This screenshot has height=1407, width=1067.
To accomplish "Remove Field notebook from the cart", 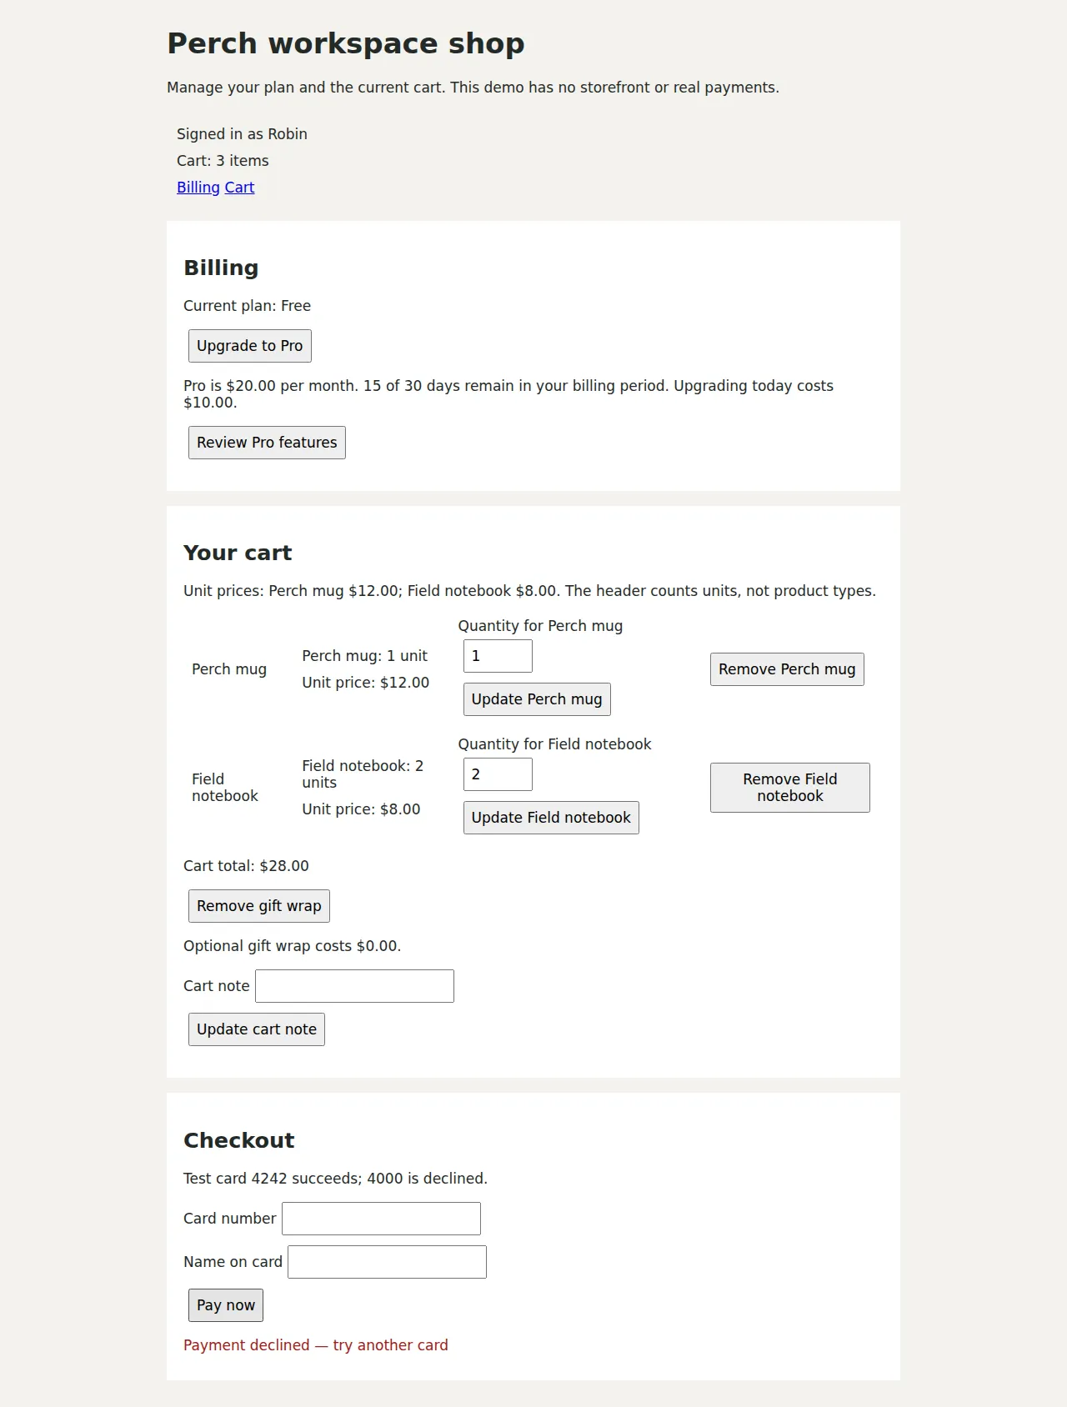I will coord(790,788).
